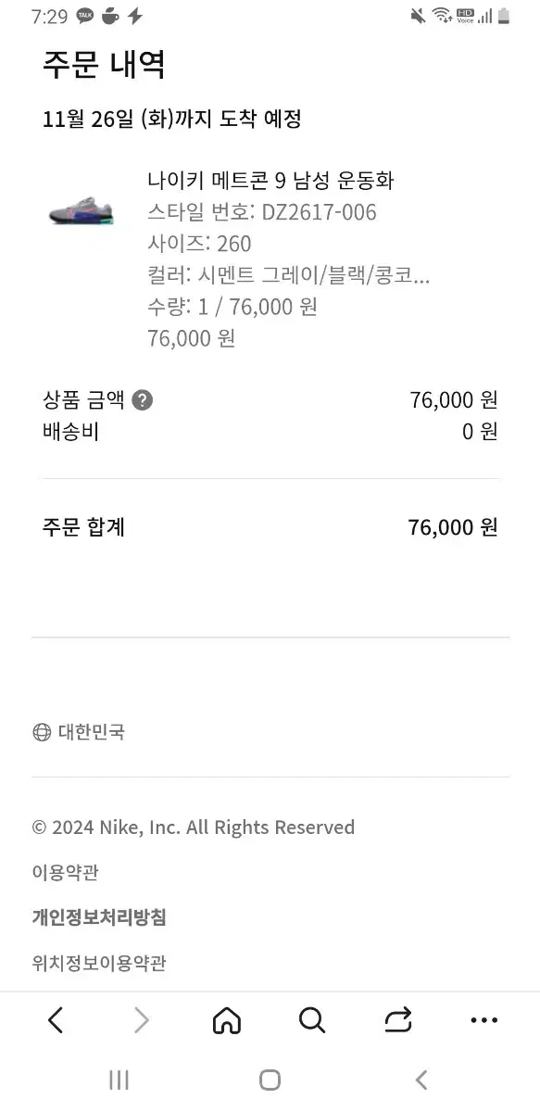Image resolution: width=540 pixels, height=1112 pixels.
Task: Tap the 나이키 메트콘 9 남성 운동화 title
Action: [x=270, y=180]
